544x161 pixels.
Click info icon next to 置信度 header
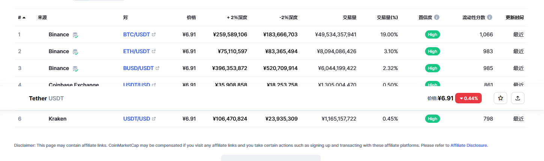[437, 17]
